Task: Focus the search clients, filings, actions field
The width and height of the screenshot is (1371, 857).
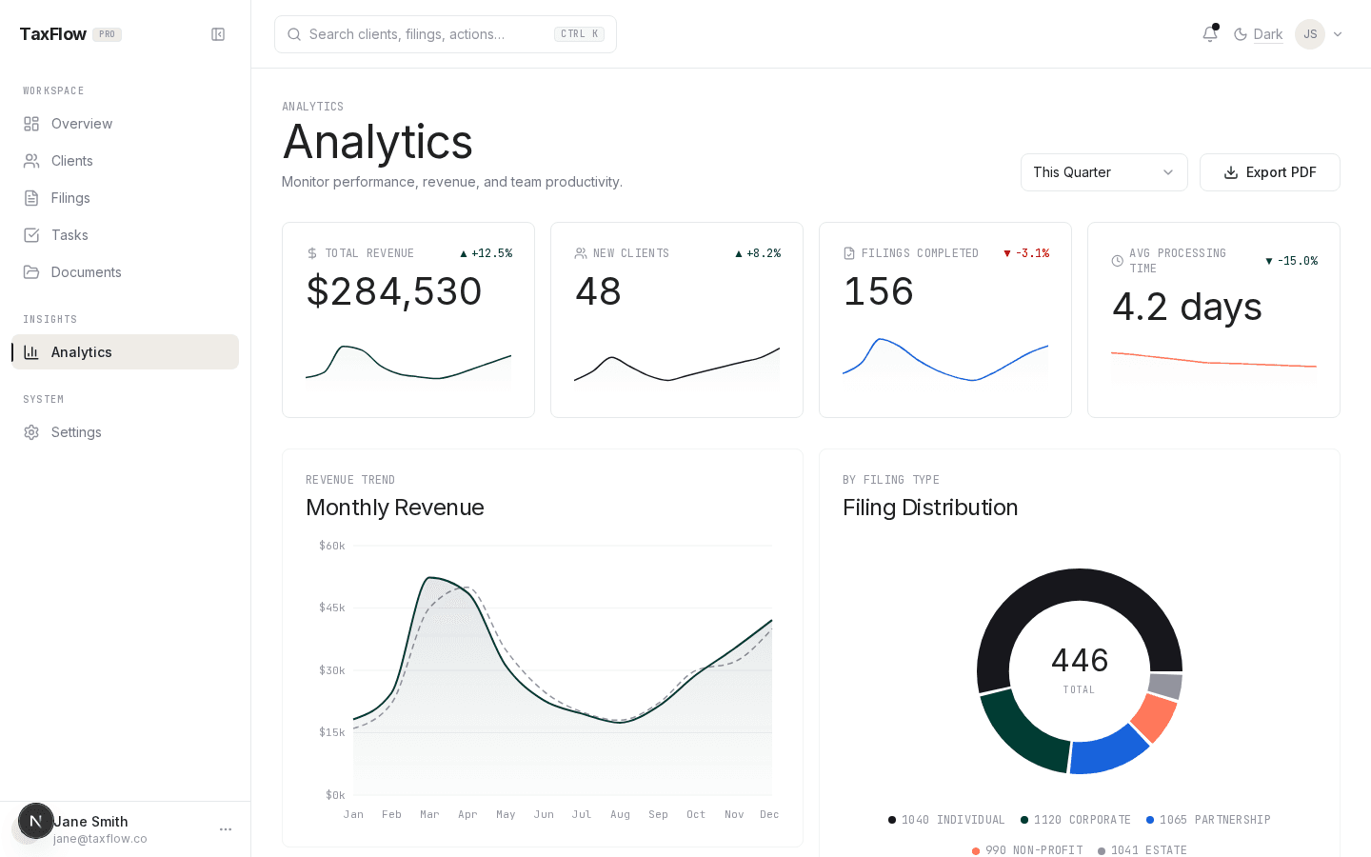Action: pyautogui.click(x=446, y=34)
